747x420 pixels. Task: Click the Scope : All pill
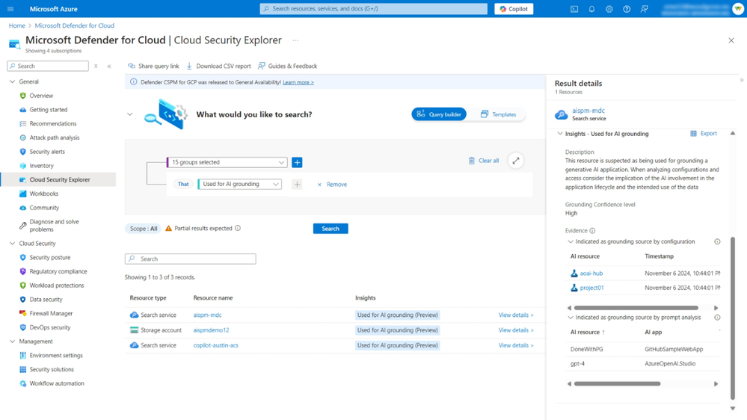click(x=144, y=229)
